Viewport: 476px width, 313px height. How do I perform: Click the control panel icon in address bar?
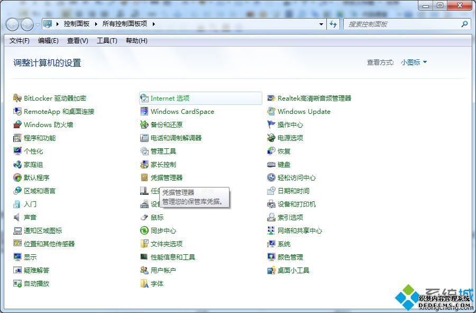click(x=48, y=24)
